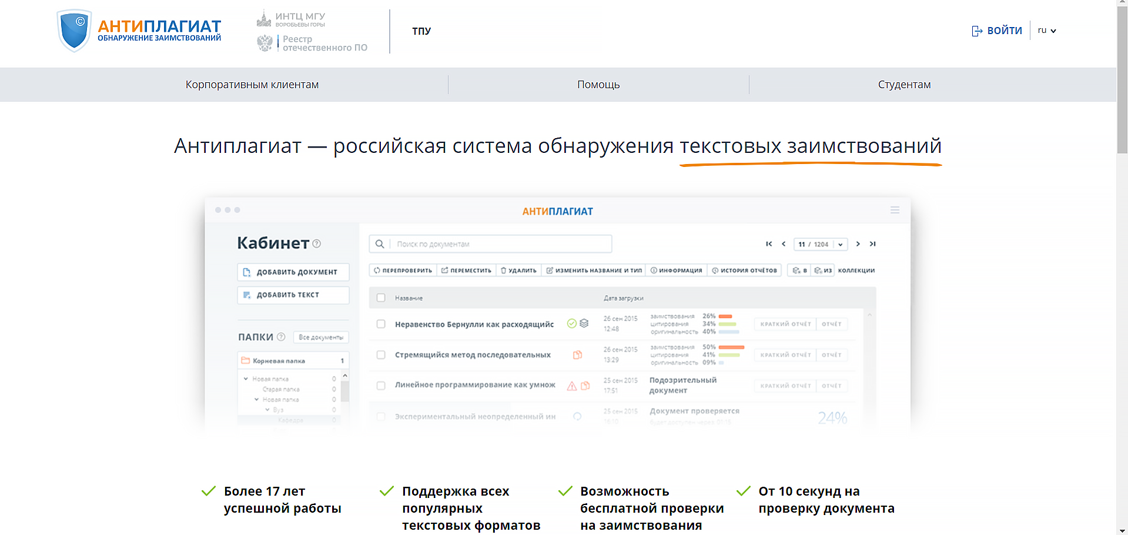Click the Добавить текст button
Screen dimensions: 1128x535
[x=293, y=295]
